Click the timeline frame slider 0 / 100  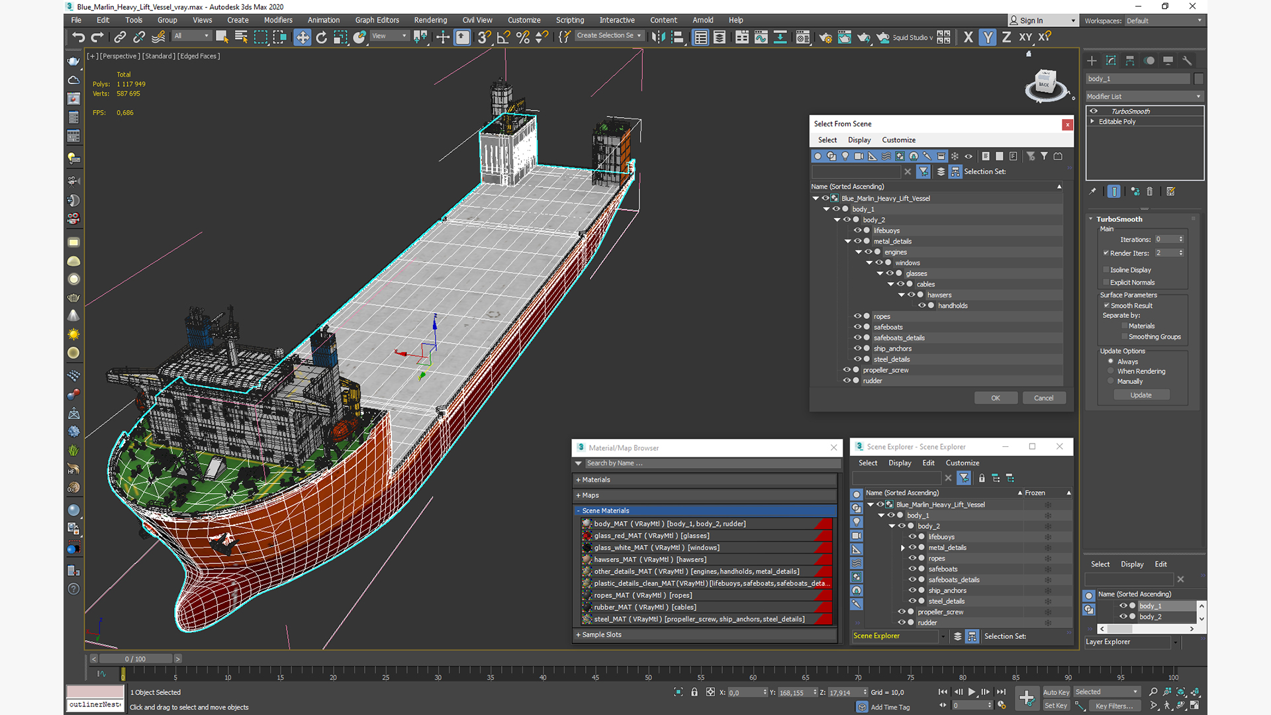[x=136, y=659]
